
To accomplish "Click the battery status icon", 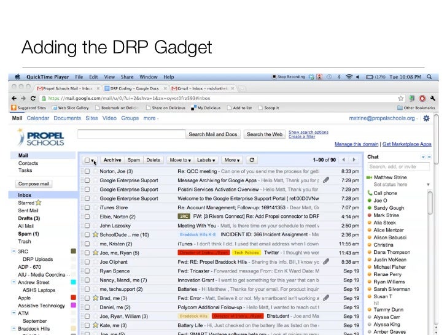I will 370,77.
